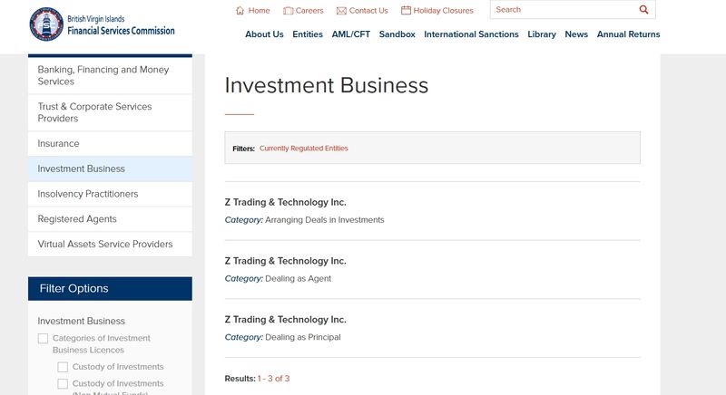
Task: Select Insurance in the sidebar
Action: 110,144
